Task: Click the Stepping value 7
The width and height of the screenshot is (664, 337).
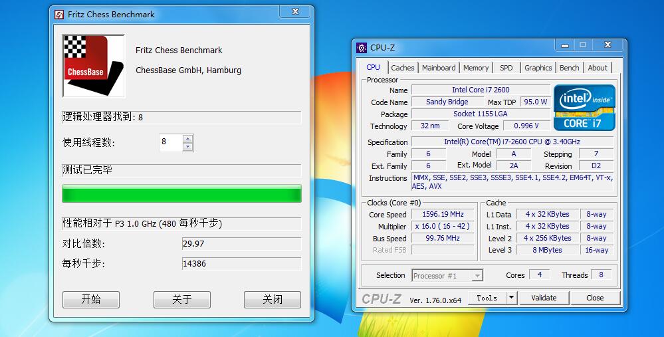Action: pos(596,154)
